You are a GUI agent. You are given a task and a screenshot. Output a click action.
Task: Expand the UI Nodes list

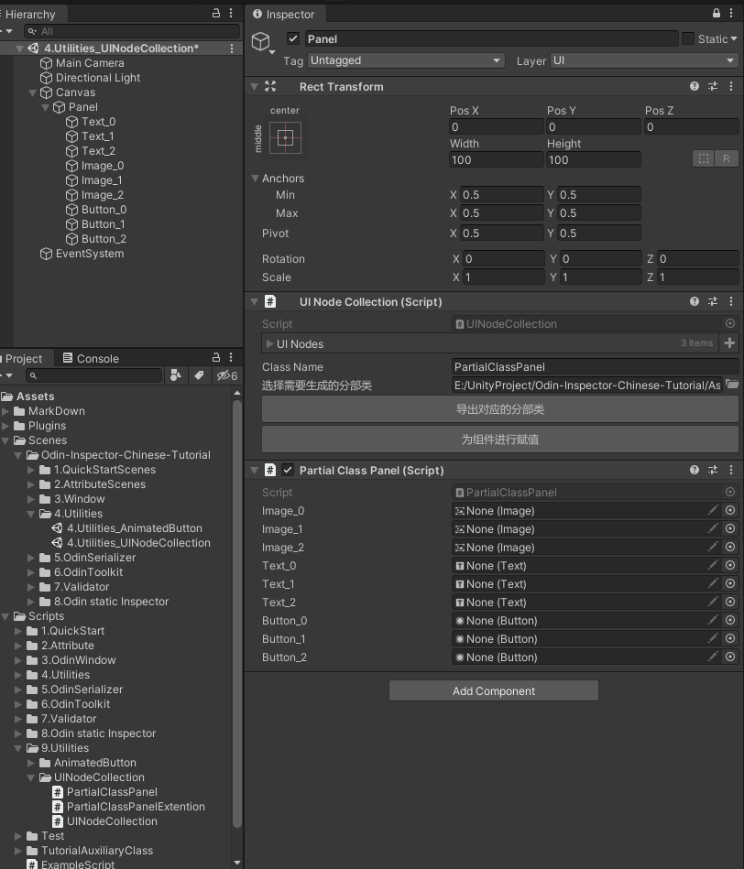pos(269,343)
